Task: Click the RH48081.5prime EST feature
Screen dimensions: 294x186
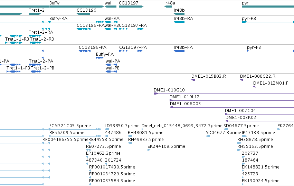Action: (x=130, y=136)
